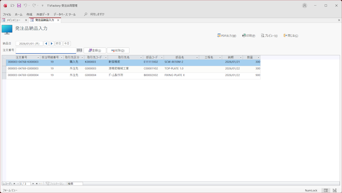342x193 pixels.
Task: Click the Save icon in title bar
Action: pos(19,6)
